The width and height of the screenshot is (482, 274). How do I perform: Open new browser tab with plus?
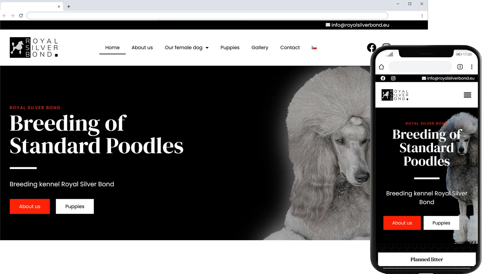(x=69, y=6)
